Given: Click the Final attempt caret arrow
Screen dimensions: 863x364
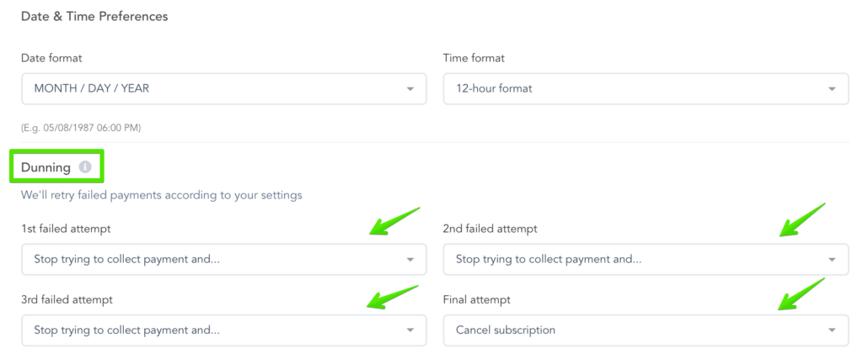Looking at the screenshot, I should 832,330.
